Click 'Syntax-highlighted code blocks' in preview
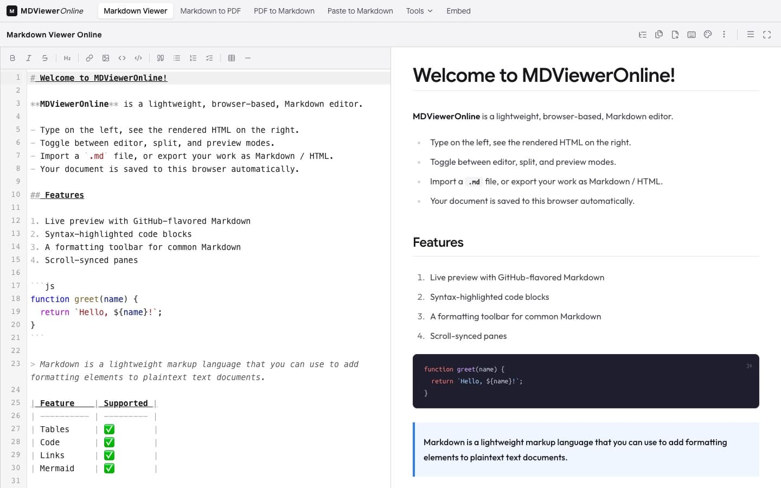 (x=489, y=297)
